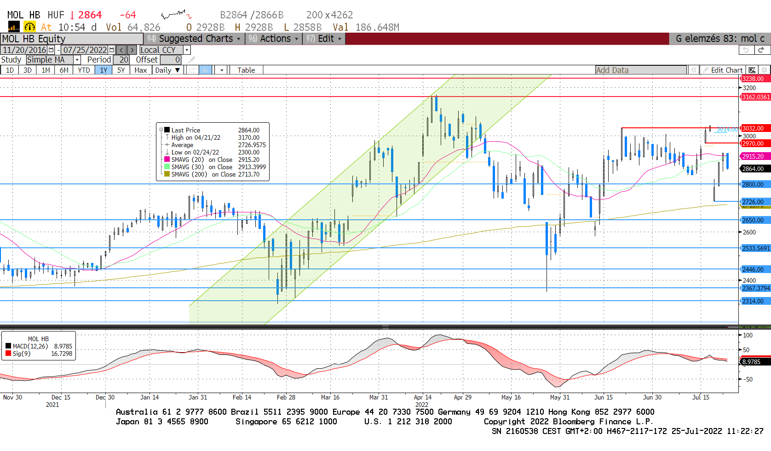
Task: Click the 2864.00 last price label
Action: pos(755,169)
